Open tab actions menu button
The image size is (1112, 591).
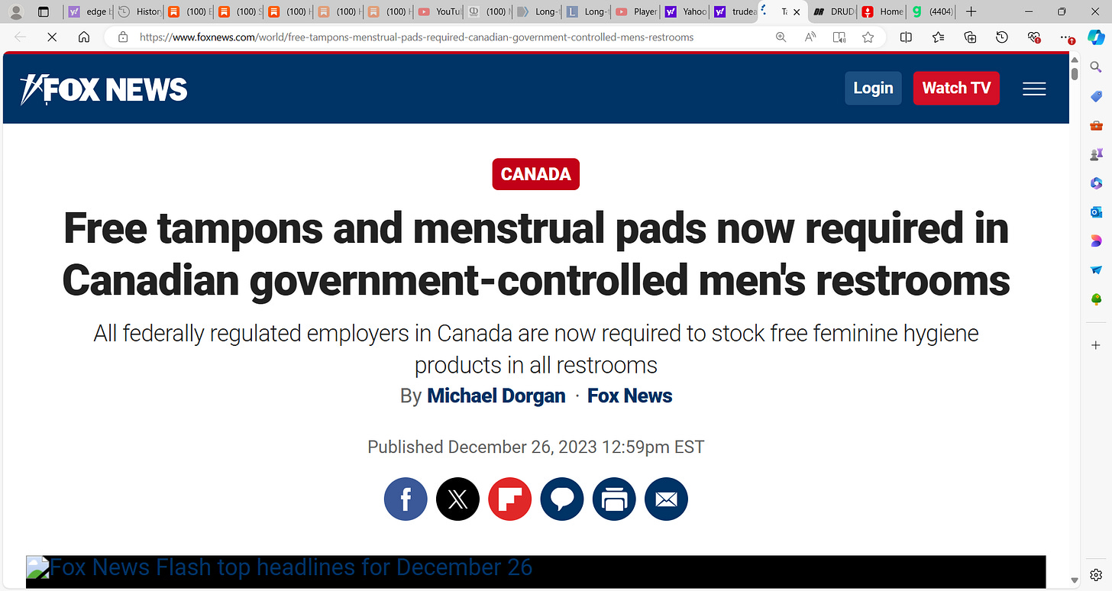(44, 11)
